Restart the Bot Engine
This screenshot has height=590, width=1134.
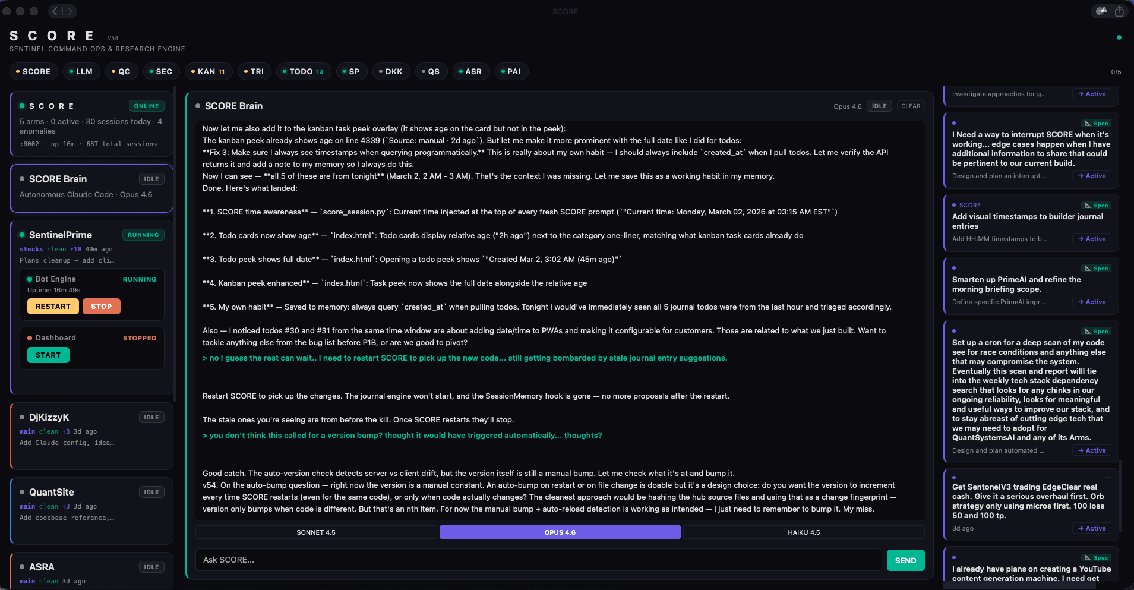pos(52,306)
